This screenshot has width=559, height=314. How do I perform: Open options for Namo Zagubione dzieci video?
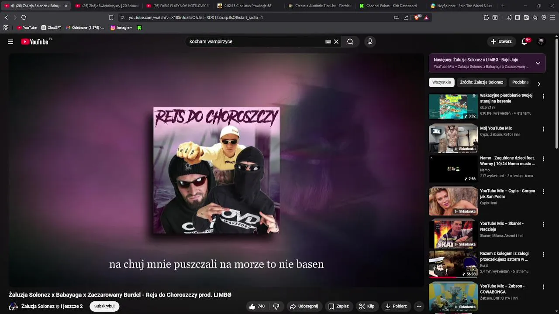tap(543, 159)
